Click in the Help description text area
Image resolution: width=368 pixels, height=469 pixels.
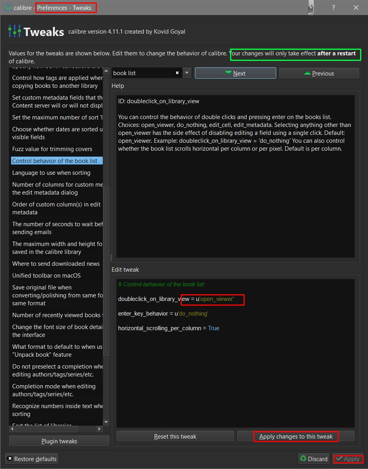click(236, 176)
